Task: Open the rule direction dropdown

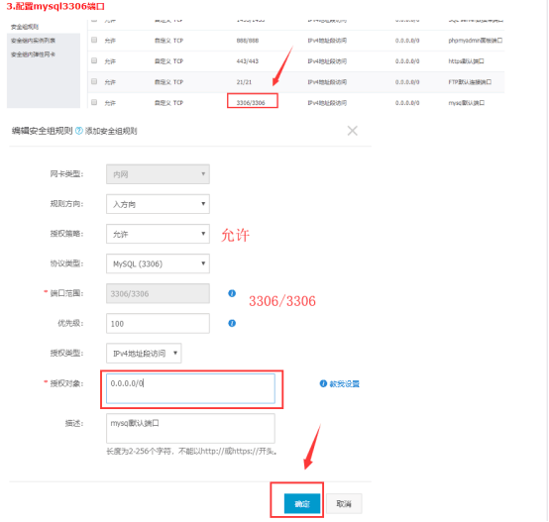Action: pos(158,204)
